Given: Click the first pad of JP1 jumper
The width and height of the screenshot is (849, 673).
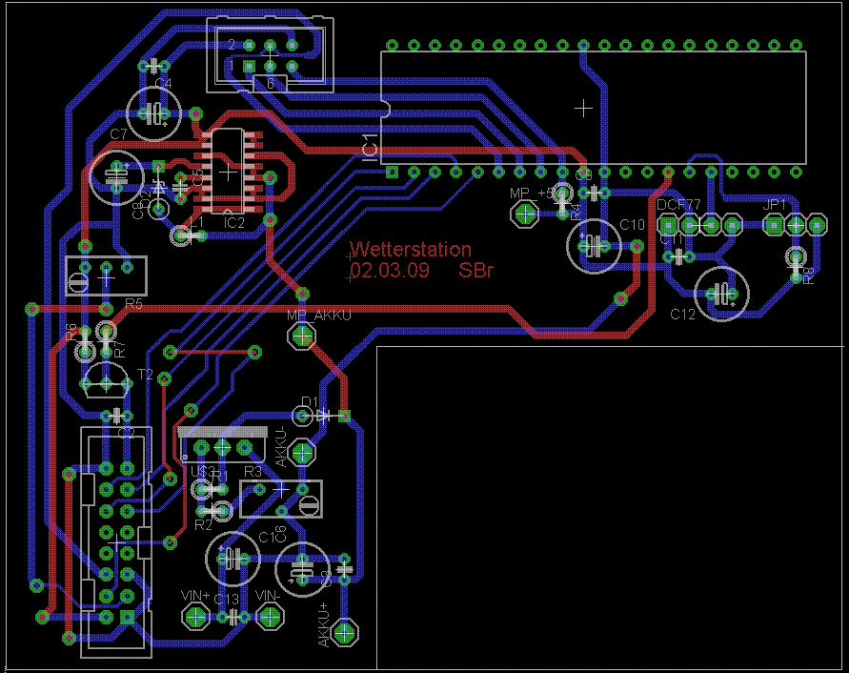Looking at the screenshot, I should (x=775, y=224).
